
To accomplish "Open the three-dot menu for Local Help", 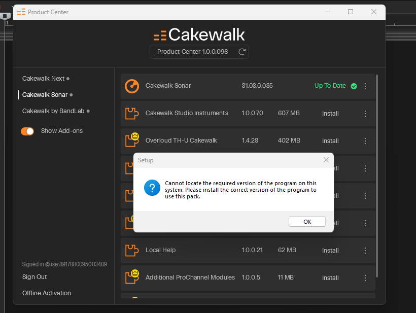I will 365,251.
